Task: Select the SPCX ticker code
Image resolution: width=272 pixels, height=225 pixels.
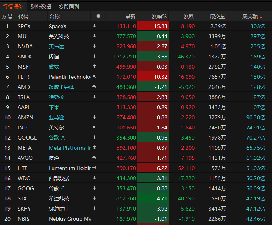Action: click(x=24, y=26)
